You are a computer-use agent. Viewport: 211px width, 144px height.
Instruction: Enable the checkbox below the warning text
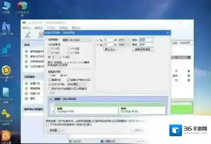tap(47, 125)
